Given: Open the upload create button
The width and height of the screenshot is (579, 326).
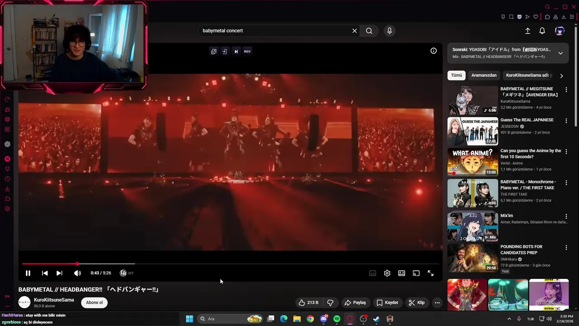Looking at the screenshot, I should pos(527,31).
